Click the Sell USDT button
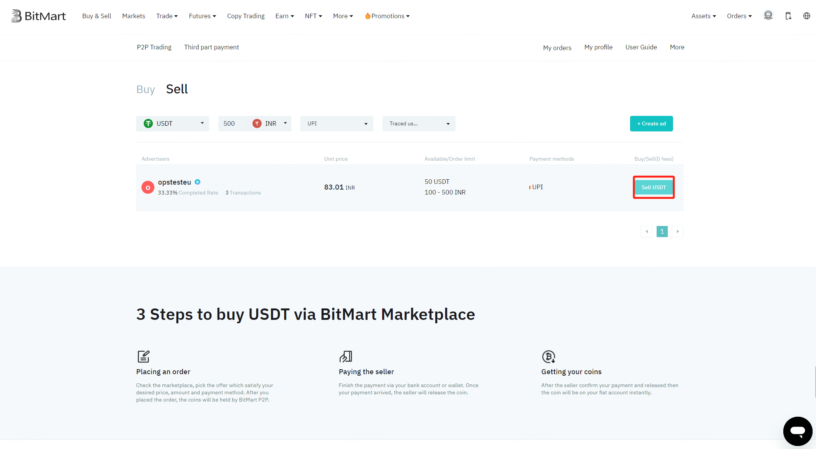This screenshot has width=816, height=449. (x=654, y=187)
